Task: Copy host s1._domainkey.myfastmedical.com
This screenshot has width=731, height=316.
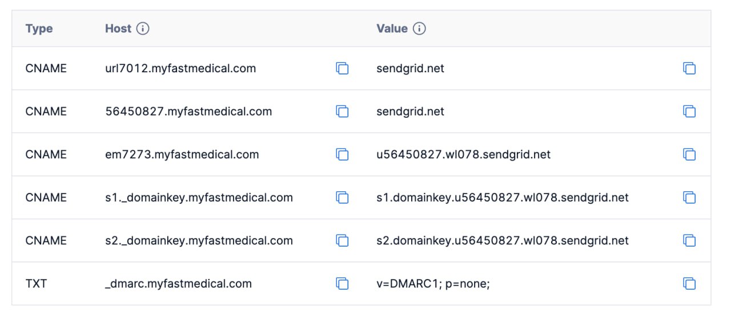Action: point(342,198)
